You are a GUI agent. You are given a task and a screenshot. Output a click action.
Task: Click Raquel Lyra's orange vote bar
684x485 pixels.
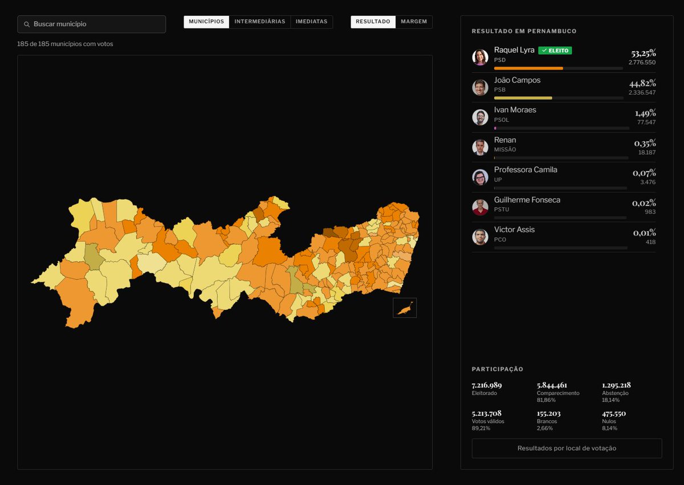click(528, 68)
